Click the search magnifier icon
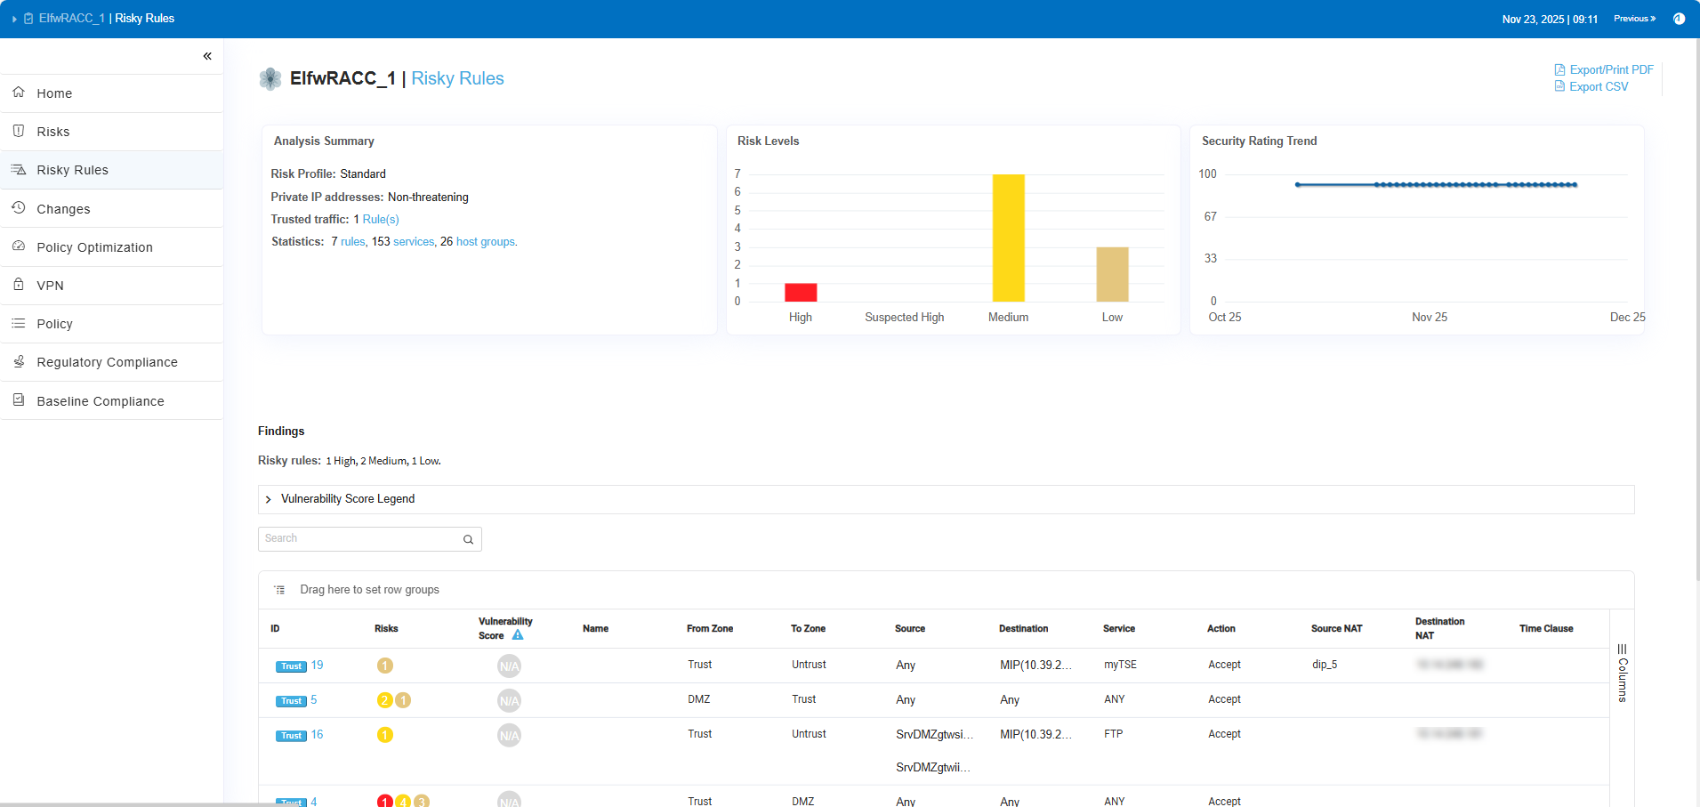Viewport: 1700px width, 807px height. pyautogui.click(x=468, y=539)
